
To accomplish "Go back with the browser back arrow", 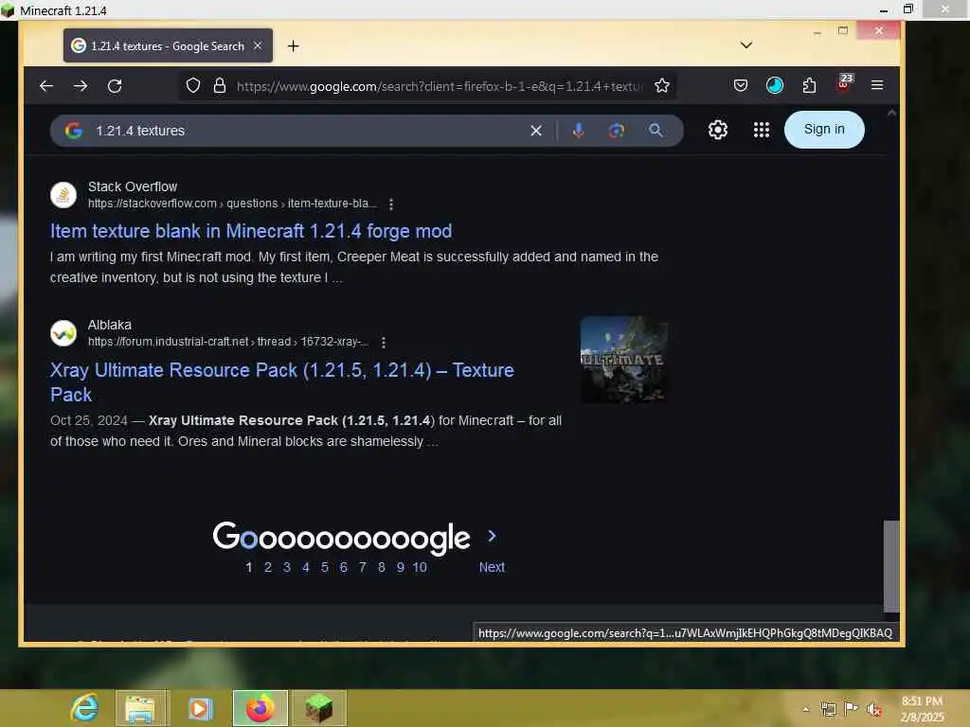I will tap(46, 86).
